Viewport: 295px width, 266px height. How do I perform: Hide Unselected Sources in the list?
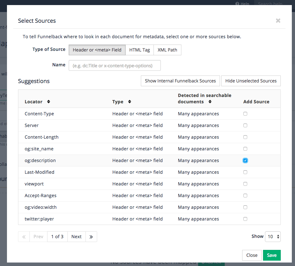click(251, 81)
